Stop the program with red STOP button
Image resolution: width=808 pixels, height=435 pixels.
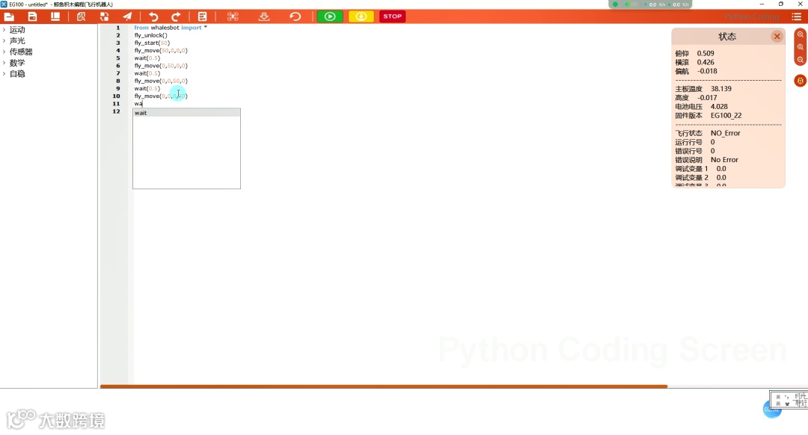(392, 16)
